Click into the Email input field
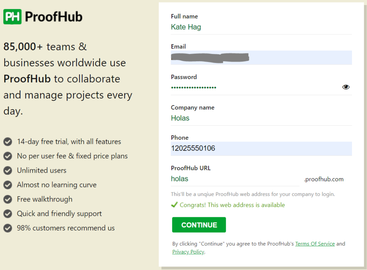Image resolution: width=367 pixels, height=270 pixels. [x=261, y=58]
